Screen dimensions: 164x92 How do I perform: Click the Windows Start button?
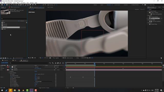coord(2,90)
